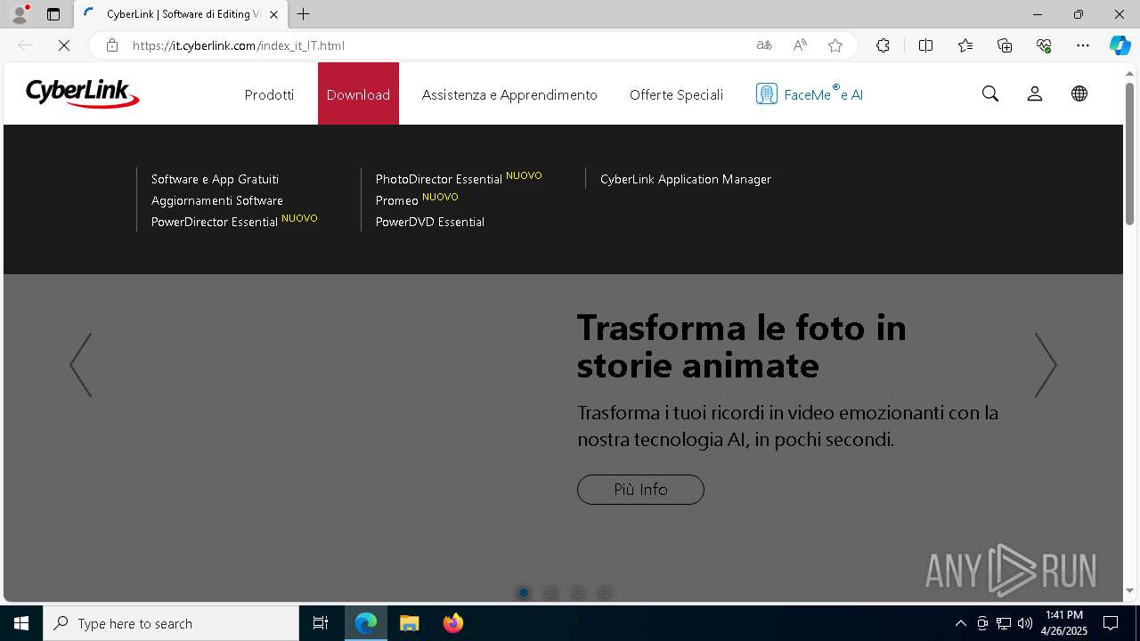Select the fourth carousel dot

(605, 593)
